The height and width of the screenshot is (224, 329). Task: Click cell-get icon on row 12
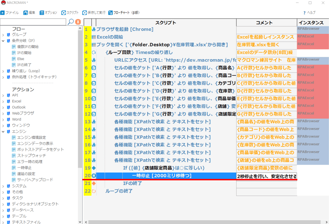tap(94, 114)
